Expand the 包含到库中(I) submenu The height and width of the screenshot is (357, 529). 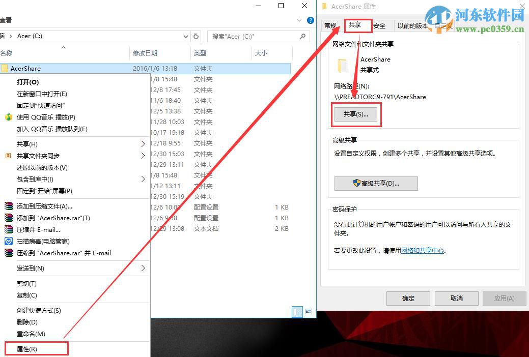click(144, 179)
